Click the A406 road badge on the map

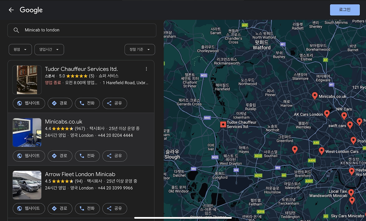pos(312,160)
